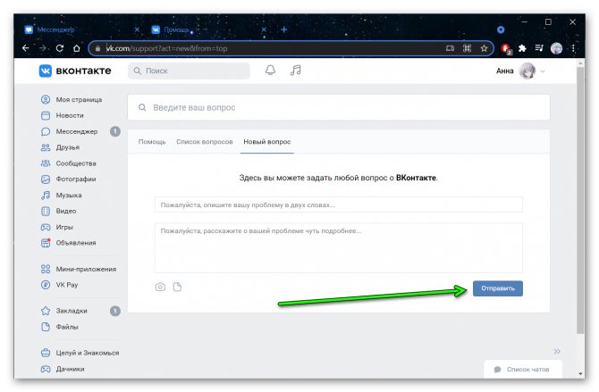The height and width of the screenshot is (392, 599).
Task: Open the Анна profile dropdown
Action: coord(543,71)
